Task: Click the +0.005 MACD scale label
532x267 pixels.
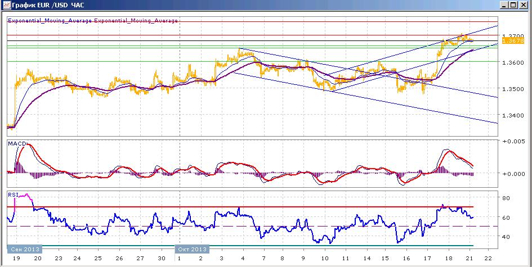Action: pos(513,142)
